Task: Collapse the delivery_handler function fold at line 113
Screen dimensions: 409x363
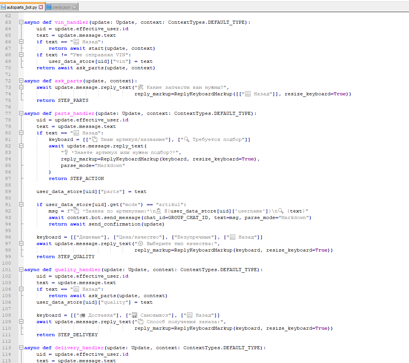Action: [x=21, y=348]
